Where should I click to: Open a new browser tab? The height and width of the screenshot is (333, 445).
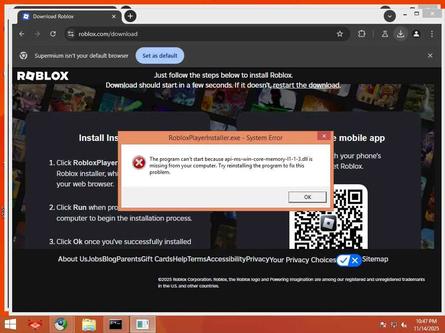(130, 16)
